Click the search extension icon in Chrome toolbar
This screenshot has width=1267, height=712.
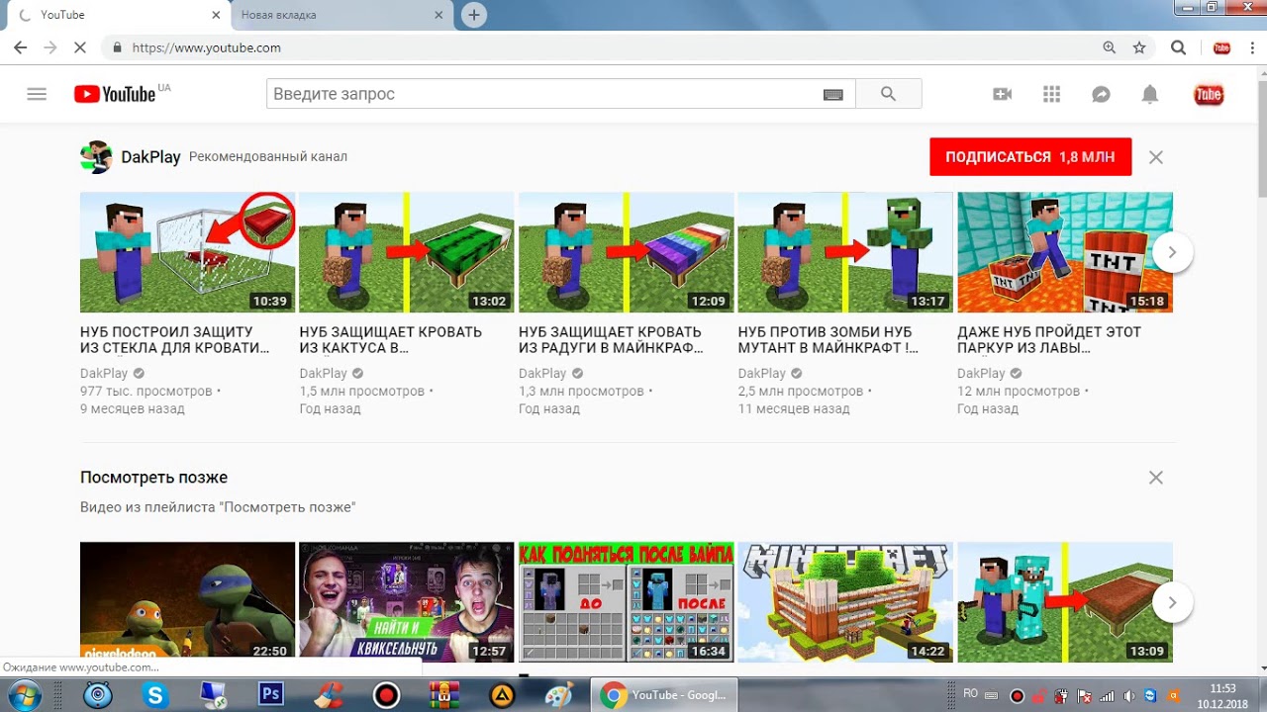tap(1178, 47)
